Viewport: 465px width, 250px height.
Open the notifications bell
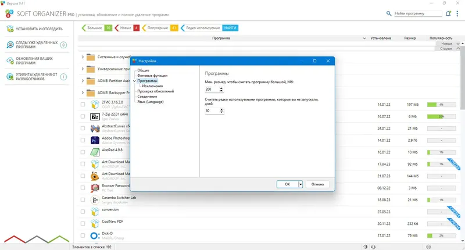coord(448,13)
